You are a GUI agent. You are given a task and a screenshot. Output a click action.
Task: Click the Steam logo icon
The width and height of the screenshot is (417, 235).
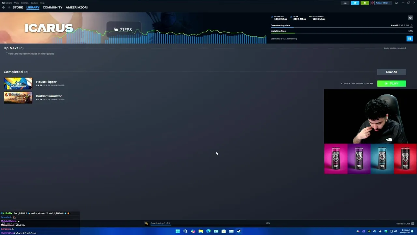[3, 3]
